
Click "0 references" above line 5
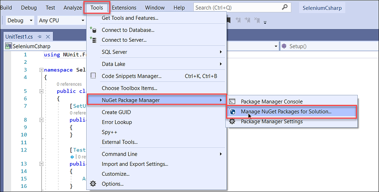point(69,84)
